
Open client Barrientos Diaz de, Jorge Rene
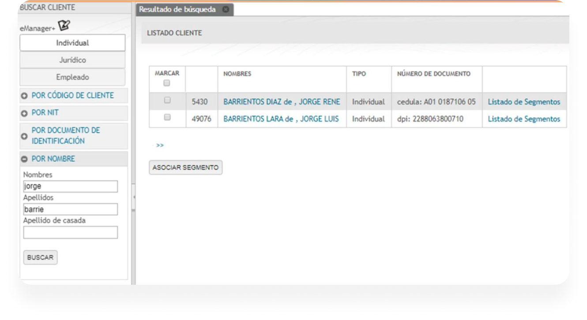coord(282,102)
